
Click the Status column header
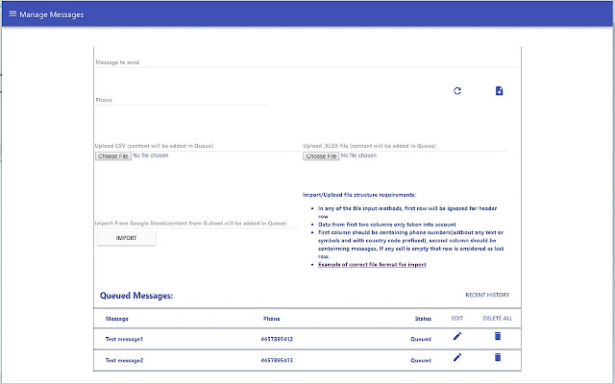click(421, 318)
